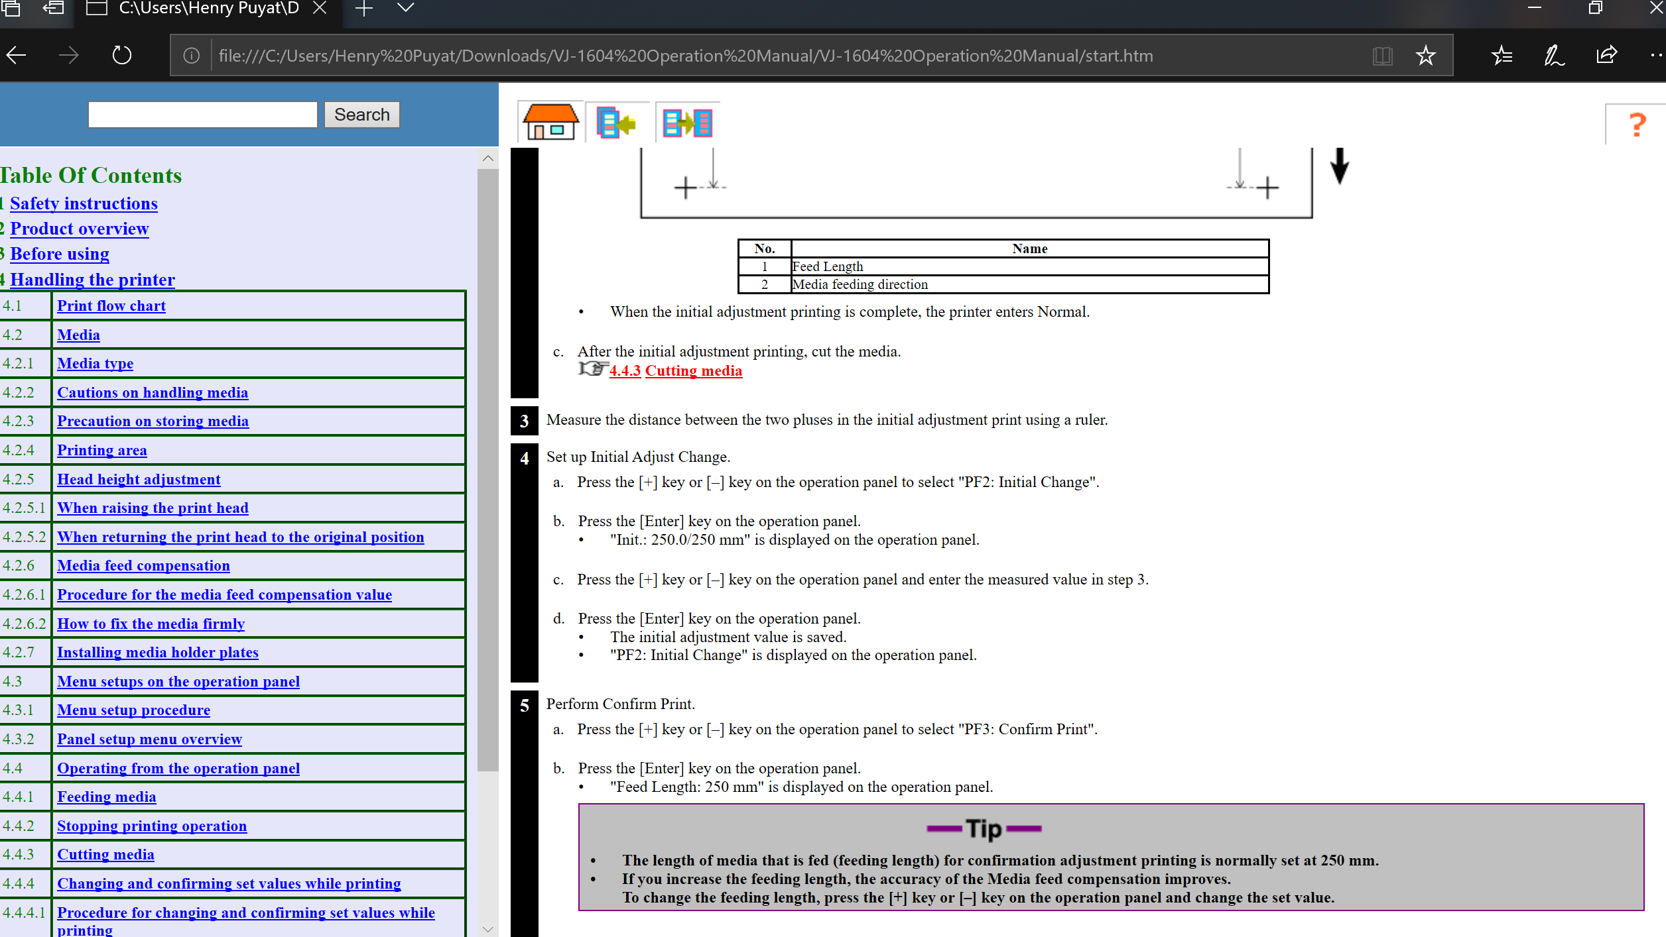Open Procedure for changing set values while printing
The width and height of the screenshot is (1666, 937).
246,920
